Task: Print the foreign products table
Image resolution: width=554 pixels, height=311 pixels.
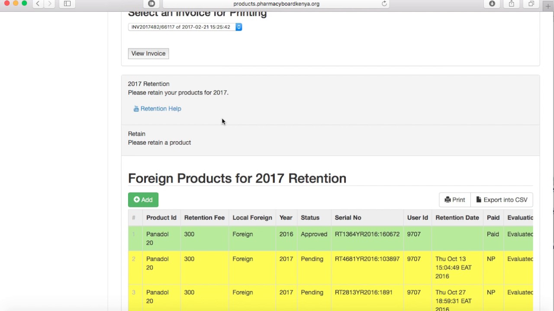Action: 455,200
